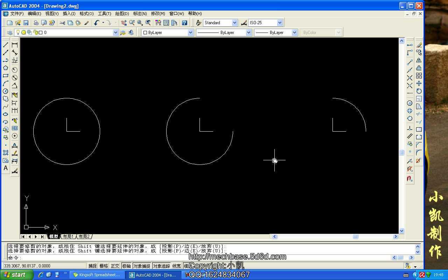The height and width of the screenshot is (280, 448).
Task: Open the 格式(O) menu
Action: (x=86, y=14)
